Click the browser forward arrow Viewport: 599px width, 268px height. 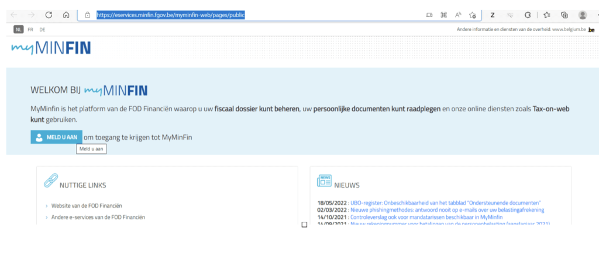click(32, 15)
